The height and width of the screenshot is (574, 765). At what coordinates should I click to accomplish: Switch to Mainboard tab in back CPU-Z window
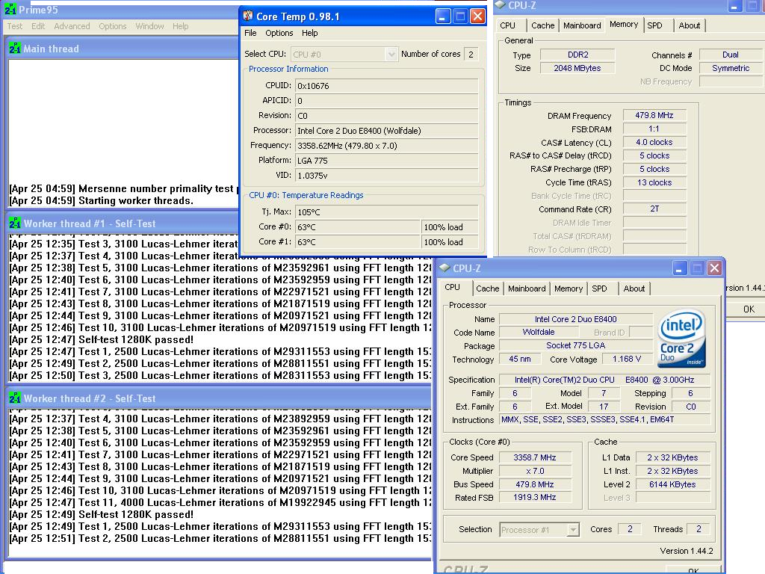click(x=582, y=25)
